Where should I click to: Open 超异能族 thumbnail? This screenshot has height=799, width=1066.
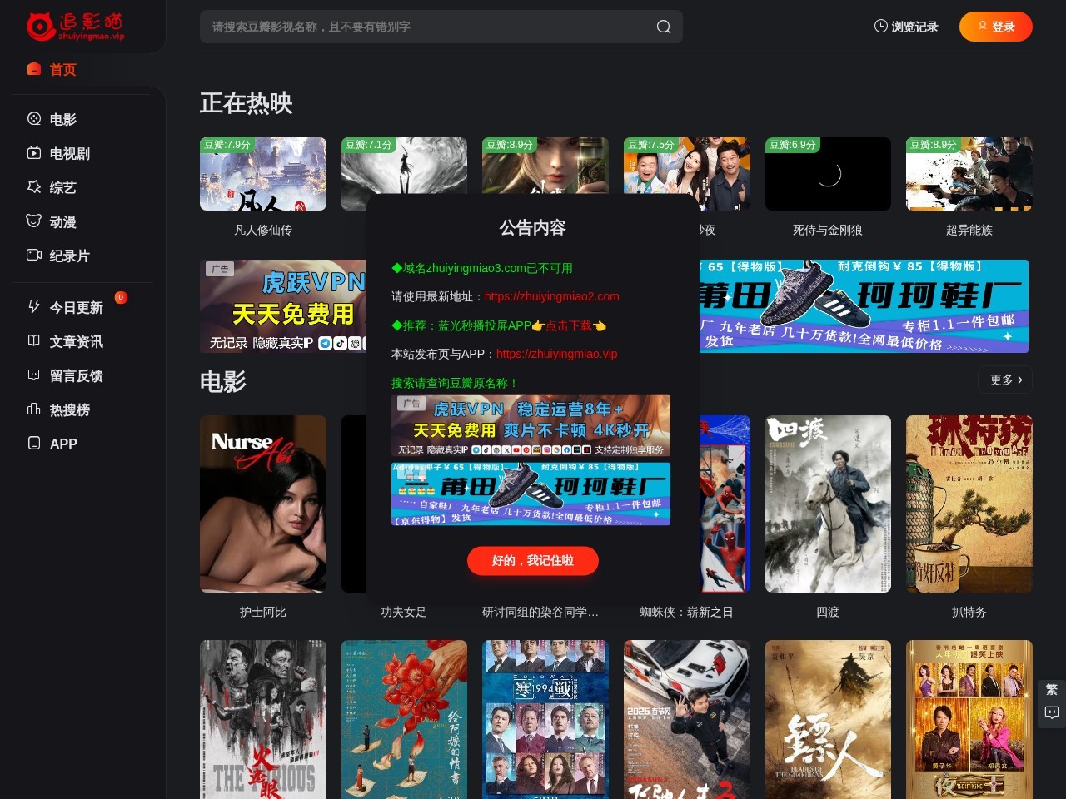tap(969, 174)
